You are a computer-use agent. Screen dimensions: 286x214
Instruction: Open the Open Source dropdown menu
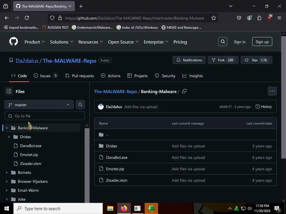pyautogui.click(x=123, y=42)
